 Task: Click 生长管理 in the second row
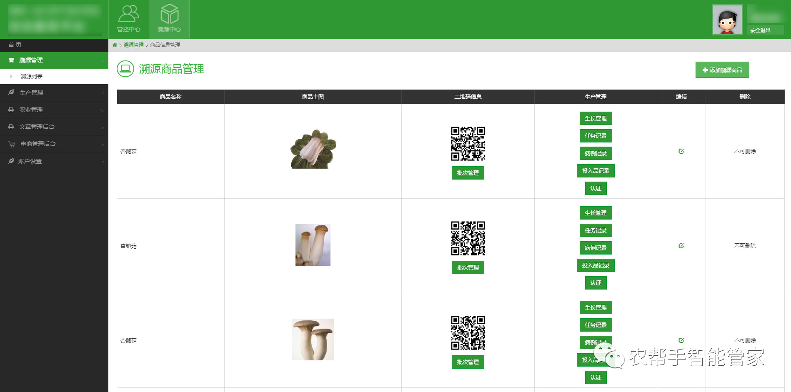click(596, 213)
